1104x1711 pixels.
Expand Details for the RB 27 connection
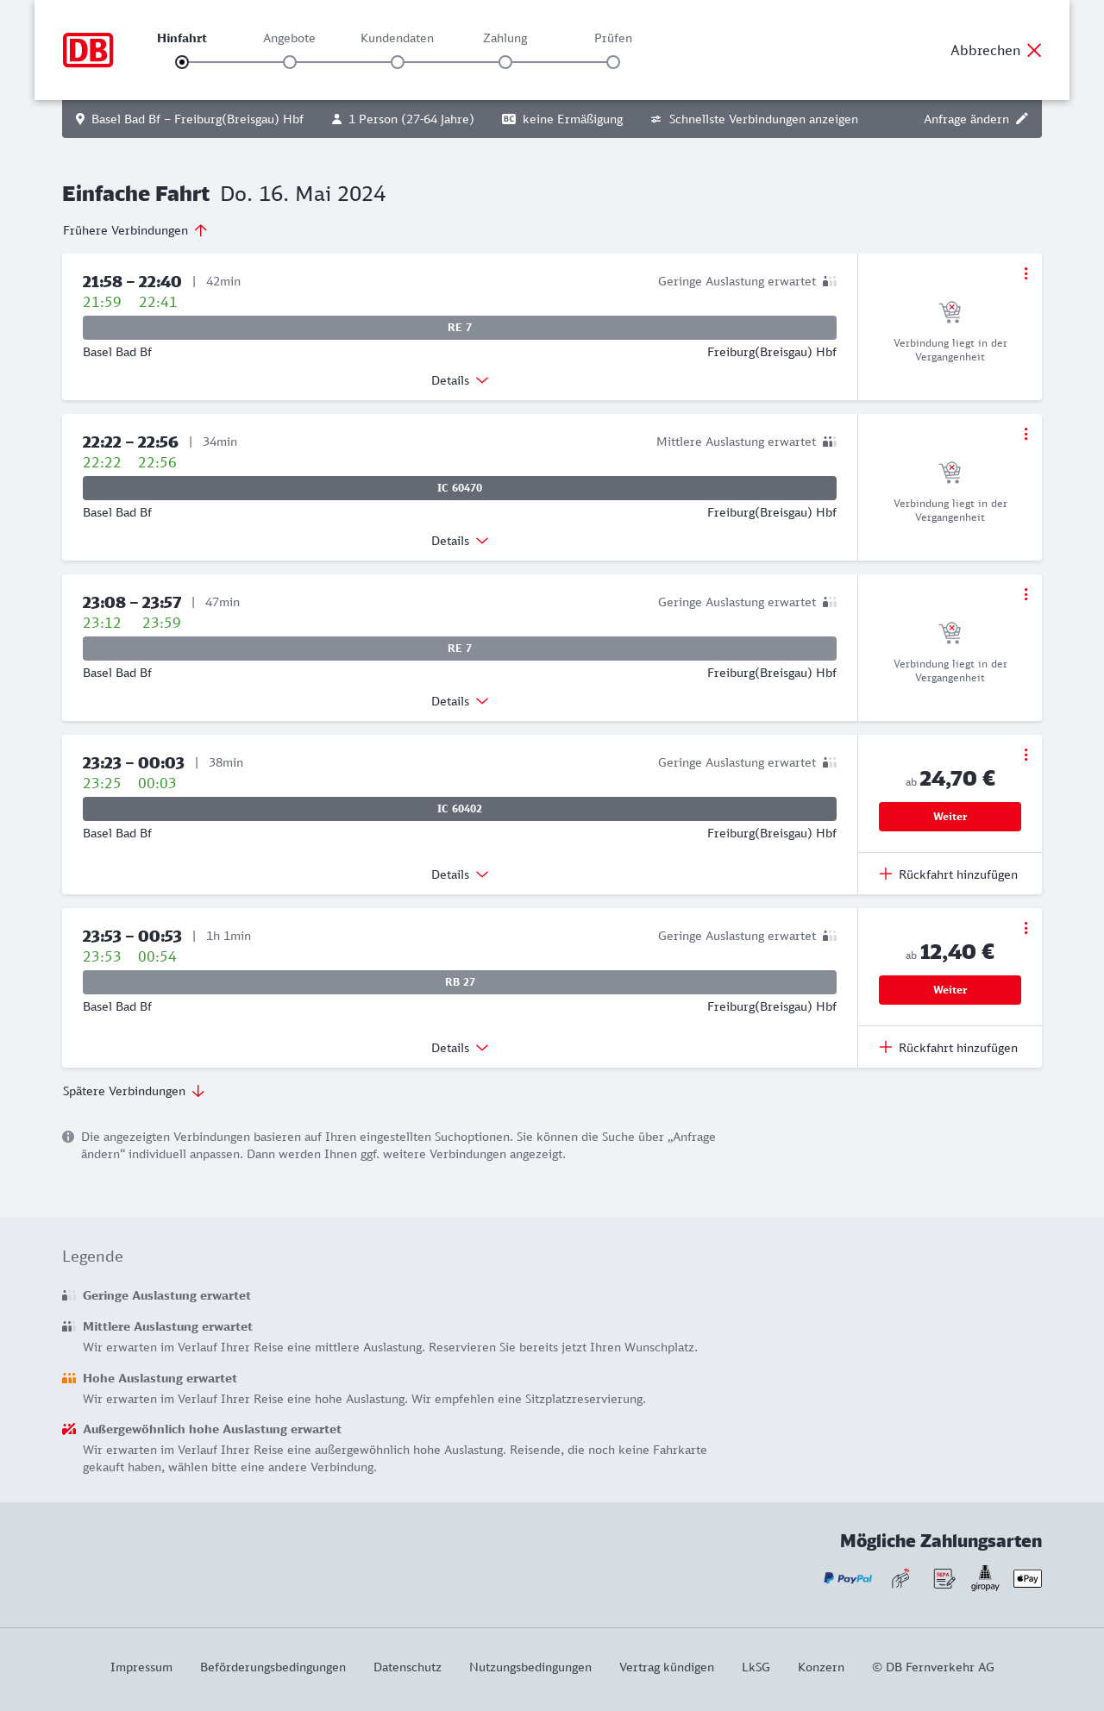point(460,1048)
